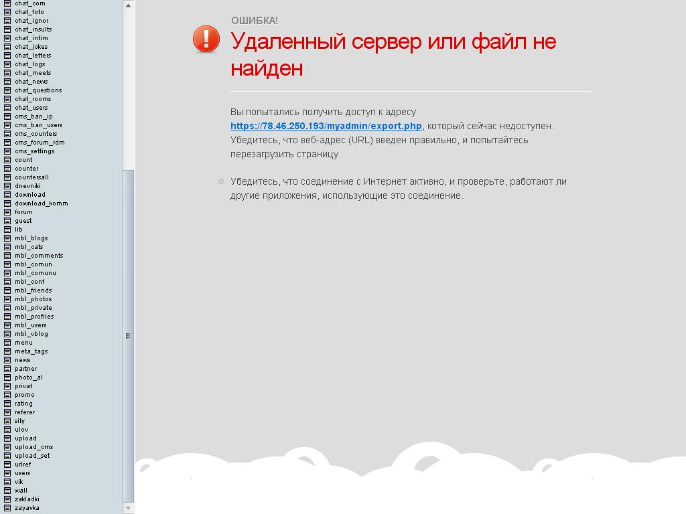The height and width of the screenshot is (514, 686).
Task: Click the table icon next to news
Action: coord(7,360)
